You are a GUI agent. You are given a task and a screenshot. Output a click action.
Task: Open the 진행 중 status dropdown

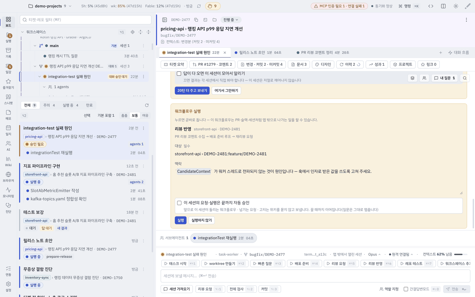pyautogui.click(x=231, y=20)
